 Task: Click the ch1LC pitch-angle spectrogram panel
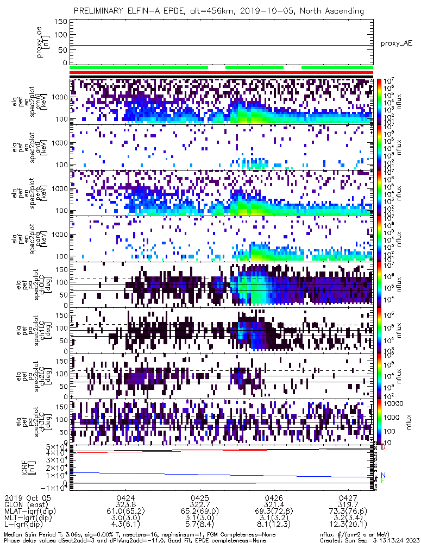tap(222, 330)
